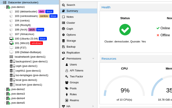Select the Realms menu entry
Image resolution: width=172 pixels, height=108 pixels.
(x=74, y=100)
